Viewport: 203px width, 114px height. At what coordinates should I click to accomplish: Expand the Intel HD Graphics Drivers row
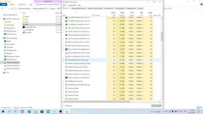[x=63, y=28]
